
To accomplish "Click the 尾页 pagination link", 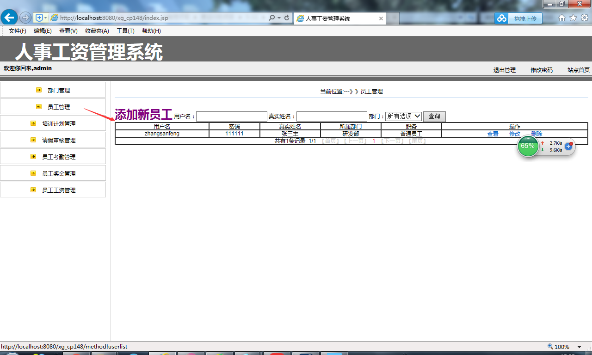I will (417, 141).
